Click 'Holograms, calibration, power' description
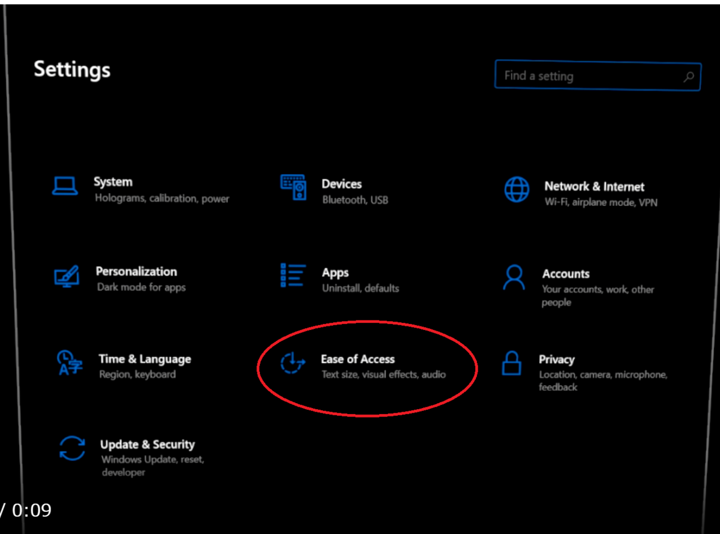 coord(162,199)
